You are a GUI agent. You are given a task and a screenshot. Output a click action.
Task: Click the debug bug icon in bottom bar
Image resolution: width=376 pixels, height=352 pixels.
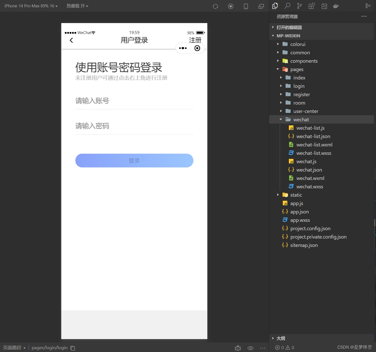(238, 348)
